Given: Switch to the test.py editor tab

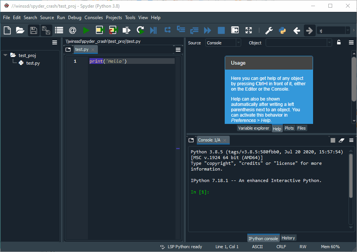Looking at the screenshot, I should [82, 49].
